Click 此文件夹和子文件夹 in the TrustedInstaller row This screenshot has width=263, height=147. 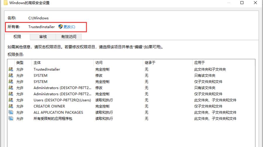click(x=210, y=69)
